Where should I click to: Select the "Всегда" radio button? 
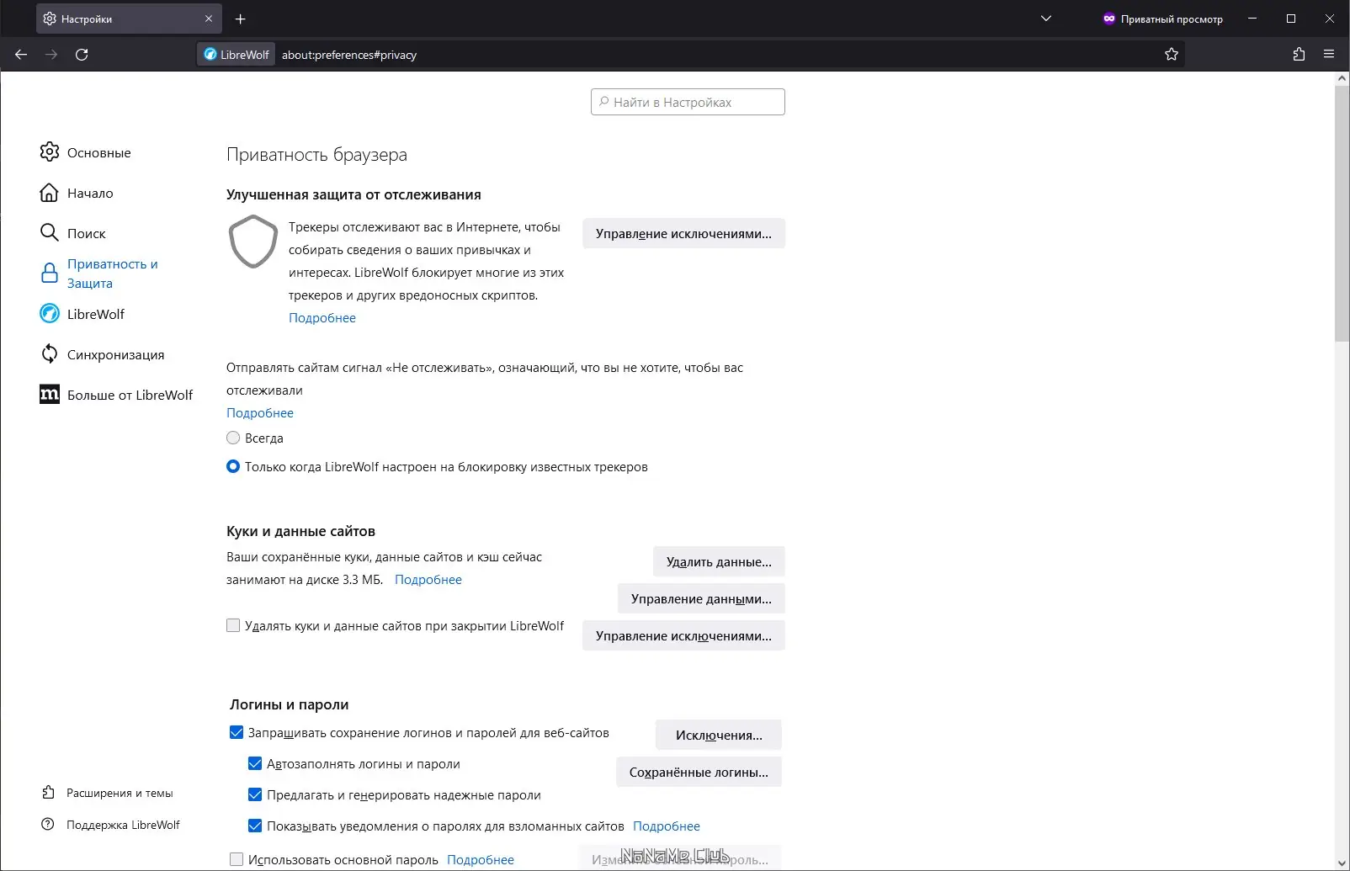click(x=233, y=438)
